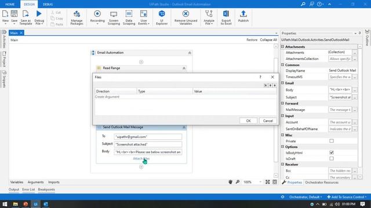
Task: Collapse the Attachments property group
Action: 282,47
